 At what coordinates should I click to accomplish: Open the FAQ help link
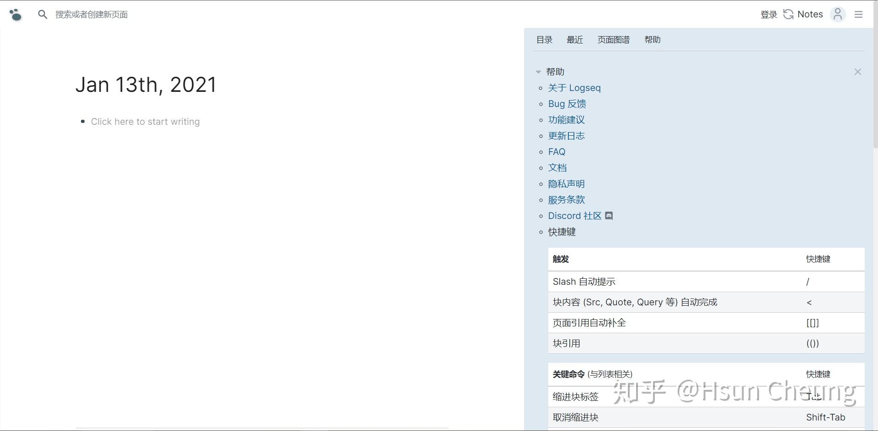coord(556,151)
